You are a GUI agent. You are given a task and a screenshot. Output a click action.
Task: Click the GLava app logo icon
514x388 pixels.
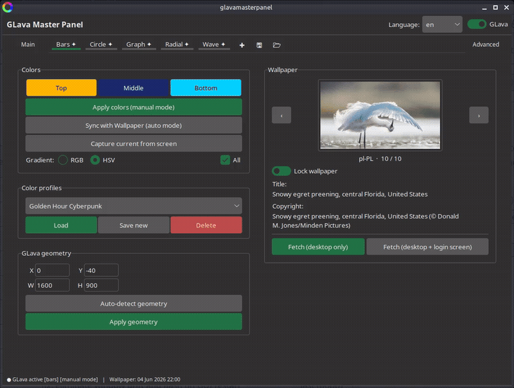click(x=8, y=7)
